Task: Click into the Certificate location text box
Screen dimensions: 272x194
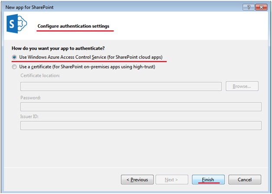Action: click(121, 86)
